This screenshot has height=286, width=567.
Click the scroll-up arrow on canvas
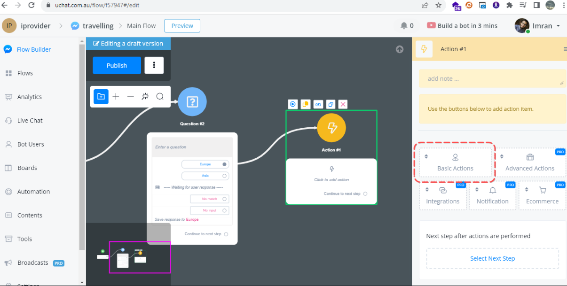click(400, 49)
